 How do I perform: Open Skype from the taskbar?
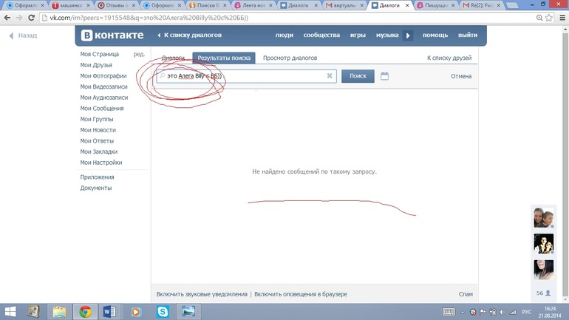pyautogui.click(x=163, y=312)
